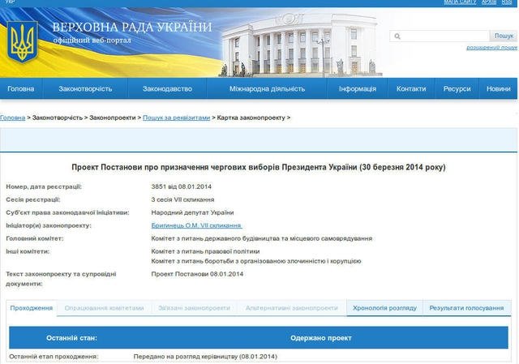Open the Ресурси navigation item

(457, 88)
